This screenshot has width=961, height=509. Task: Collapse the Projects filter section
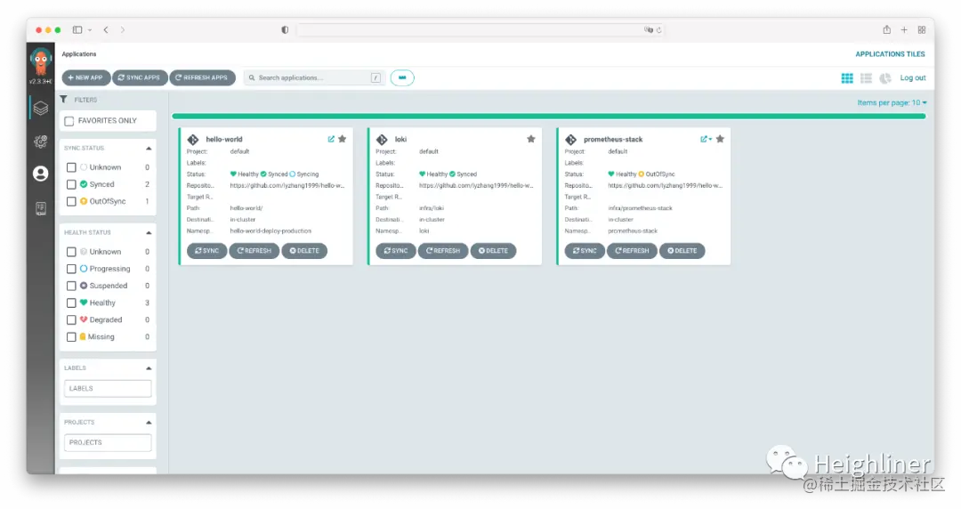pos(149,423)
